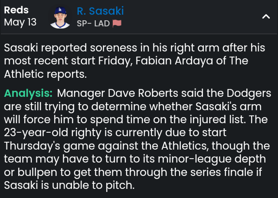Select the May 13 date label
The width and height of the screenshot is (278, 198).
[x=20, y=22]
